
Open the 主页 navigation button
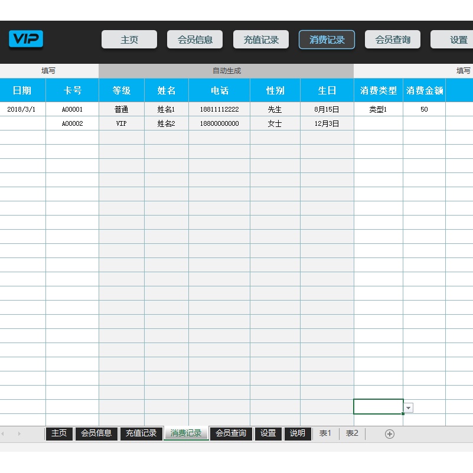129,40
